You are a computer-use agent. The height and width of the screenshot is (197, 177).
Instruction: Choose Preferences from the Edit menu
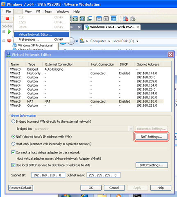click(x=42, y=39)
